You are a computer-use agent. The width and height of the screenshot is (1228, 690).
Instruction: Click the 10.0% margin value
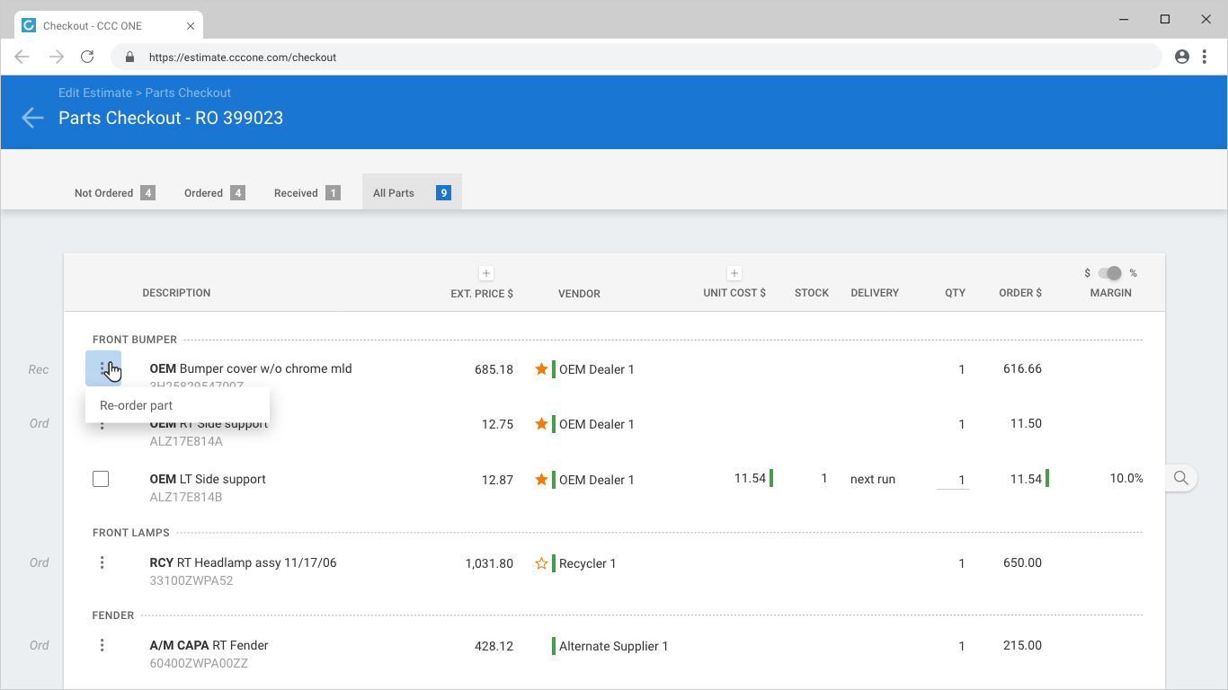point(1126,478)
